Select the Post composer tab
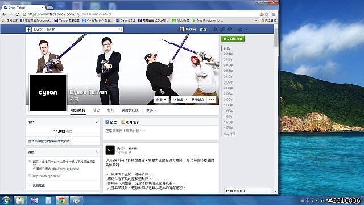Viewport: 364px width, 205px height. pos(111,122)
